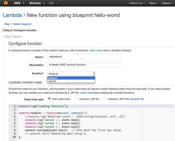This screenshot has width=175, height=141.
Task: Select Upload a .ZIP file radio button
Action: click(x=76, y=99)
